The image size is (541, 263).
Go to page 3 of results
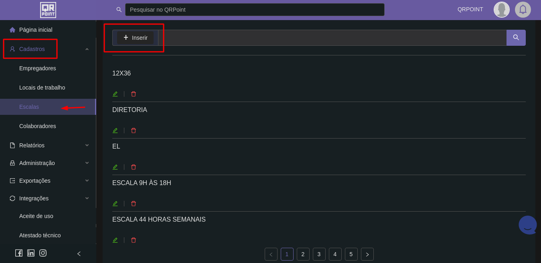[x=319, y=254]
